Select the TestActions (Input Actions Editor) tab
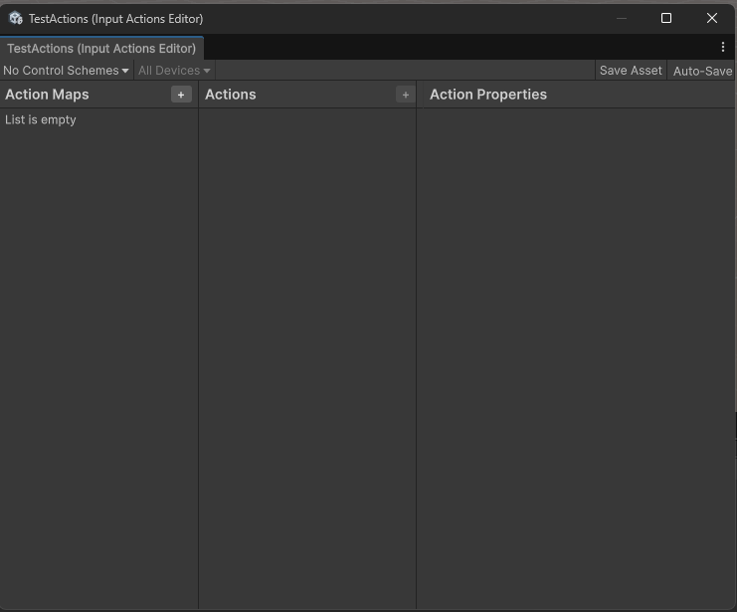 [x=101, y=49]
